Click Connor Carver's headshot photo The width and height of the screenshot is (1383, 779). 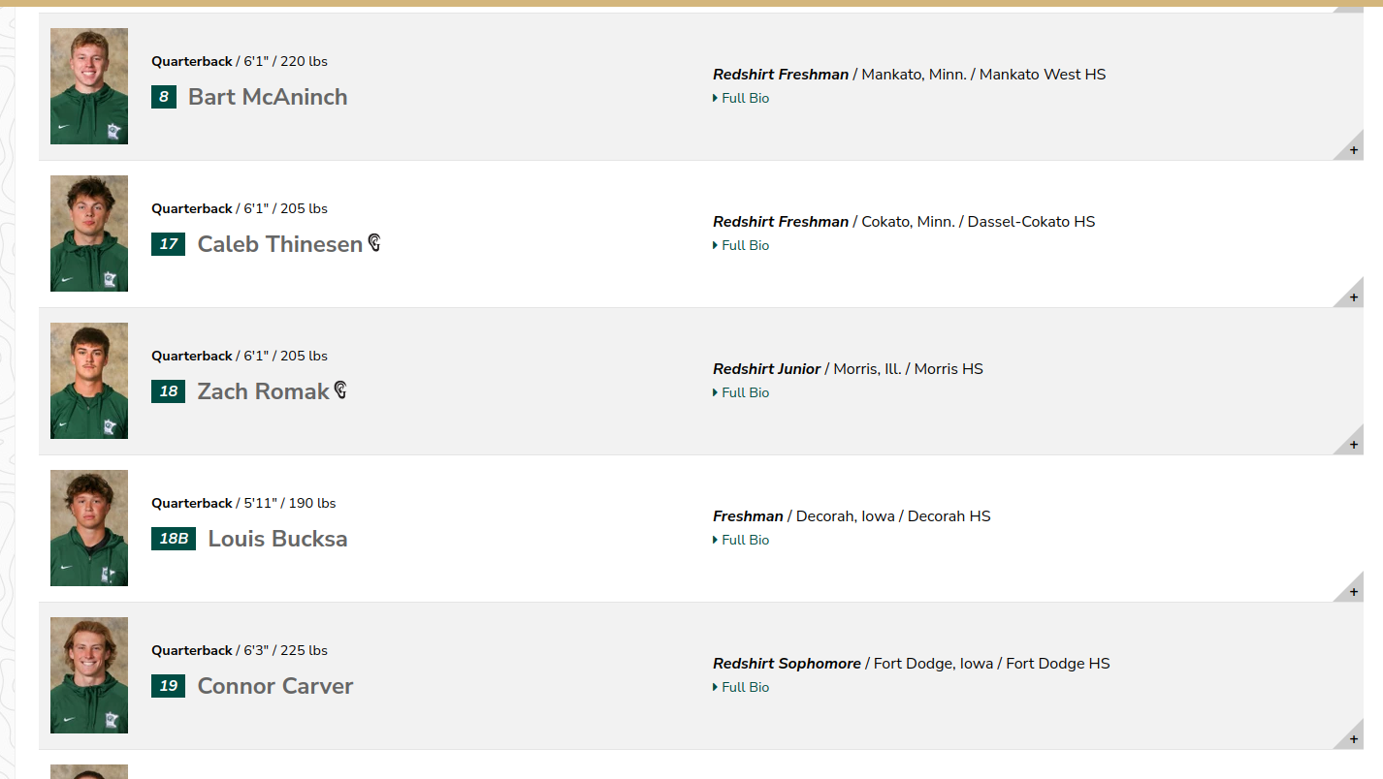[x=89, y=675]
